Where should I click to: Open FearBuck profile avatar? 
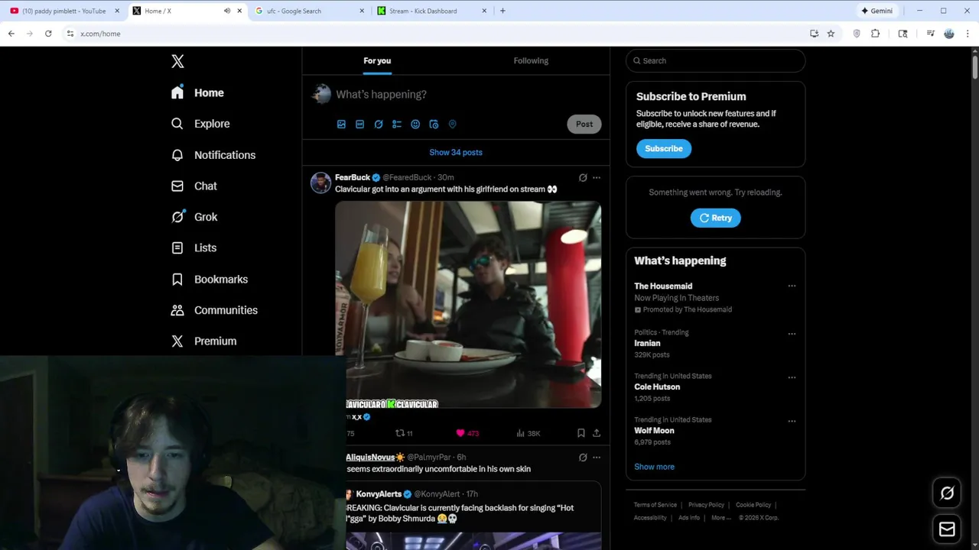(x=320, y=183)
